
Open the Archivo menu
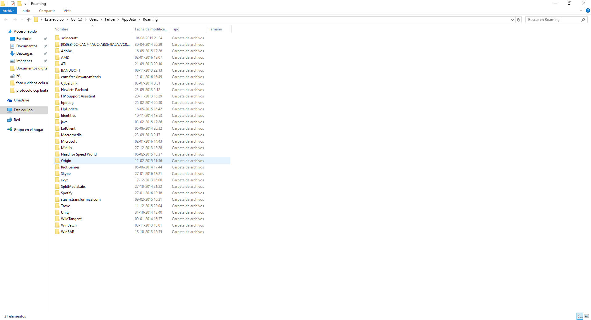click(x=9, y=11)
